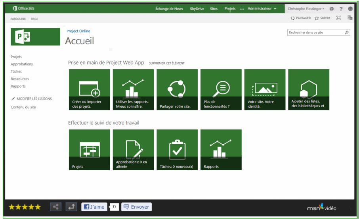Click the PARTAGER button
The image size is (359, 219).
click(301, 18)
